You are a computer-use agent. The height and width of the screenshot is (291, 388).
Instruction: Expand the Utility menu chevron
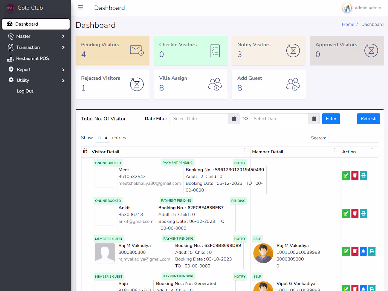[x=63, y=81]
